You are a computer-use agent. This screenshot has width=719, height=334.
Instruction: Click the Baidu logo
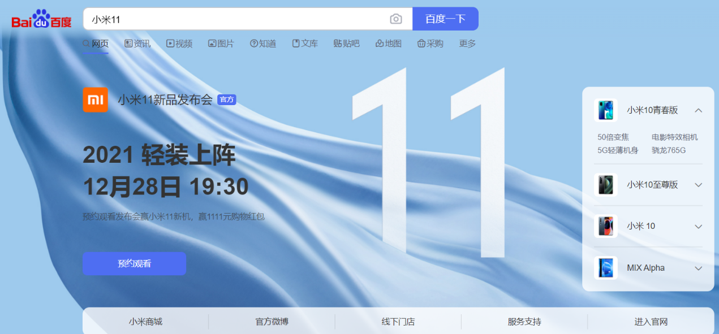pyautogui.click(x=41, y=19)
